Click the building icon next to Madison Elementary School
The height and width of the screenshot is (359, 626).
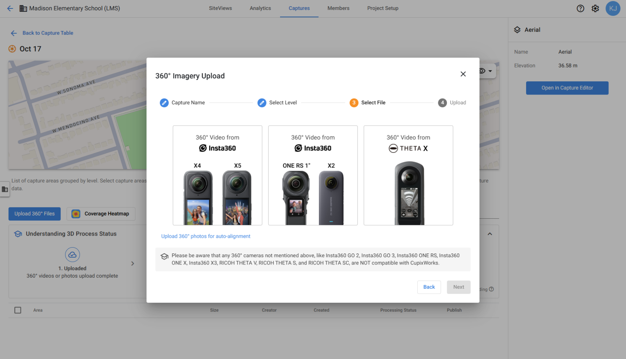[x=23, y=8]
